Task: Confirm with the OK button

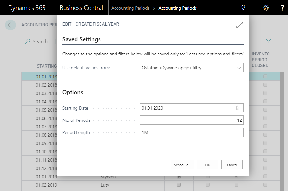Action: pos(208,164)
